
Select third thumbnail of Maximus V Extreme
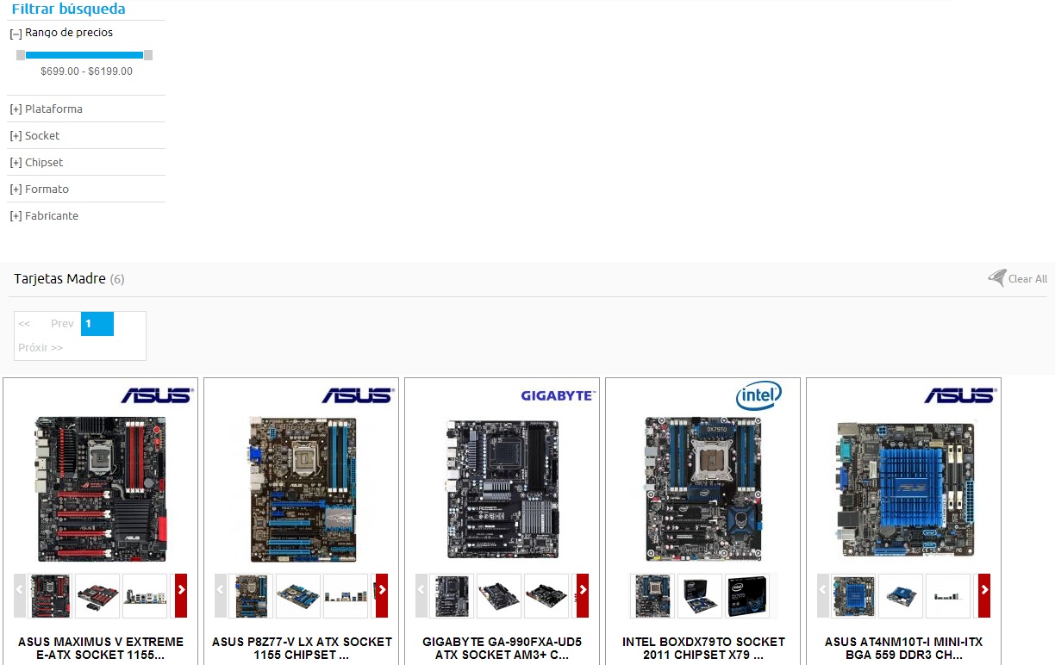[145, 596]
